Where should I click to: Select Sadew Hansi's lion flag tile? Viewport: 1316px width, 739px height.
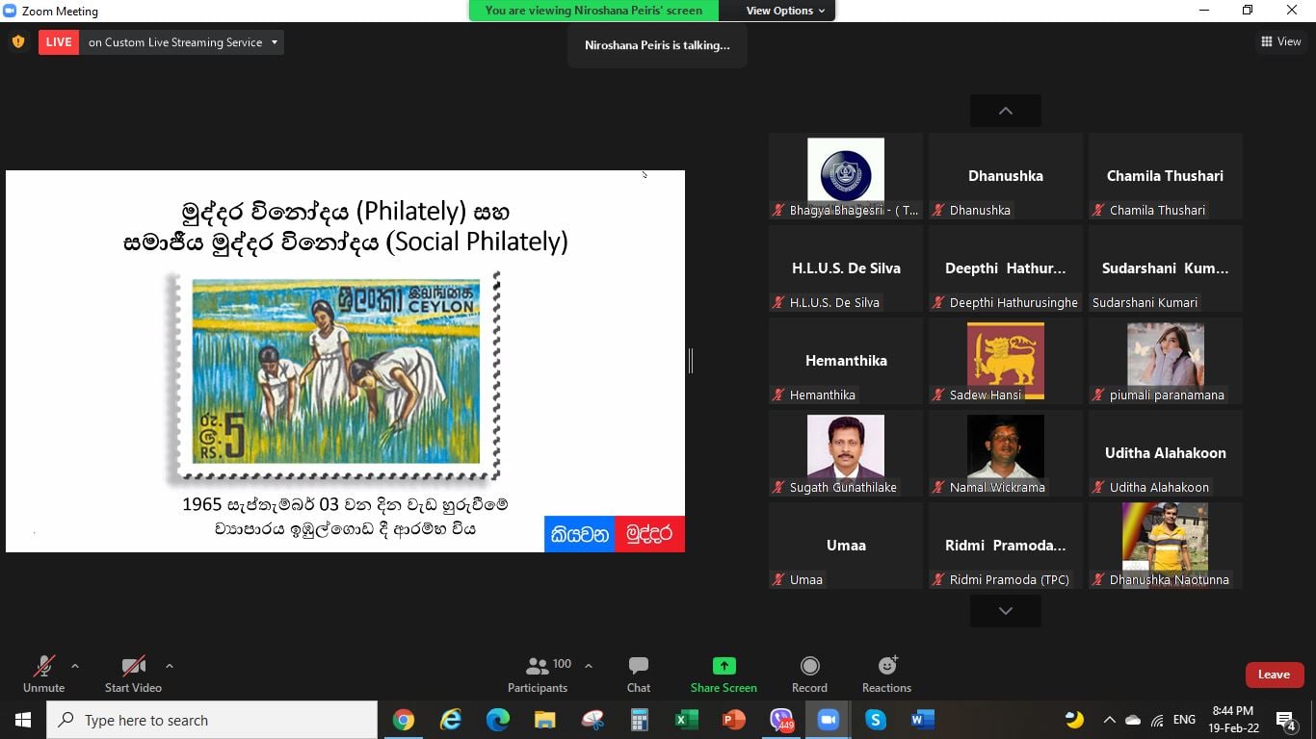(x=1006, y=361)
